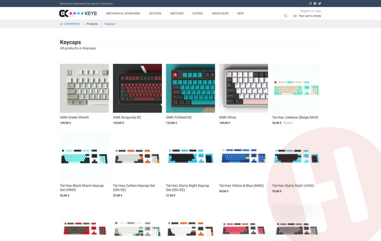Open the Switches menu item
Image resolution: width=381 pixels, height=241 pixels.
177,13
